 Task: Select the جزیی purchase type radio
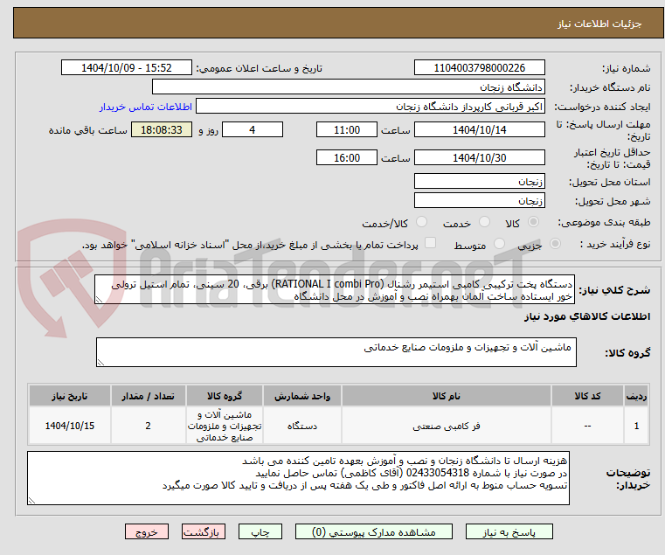[x=555, y=244]
